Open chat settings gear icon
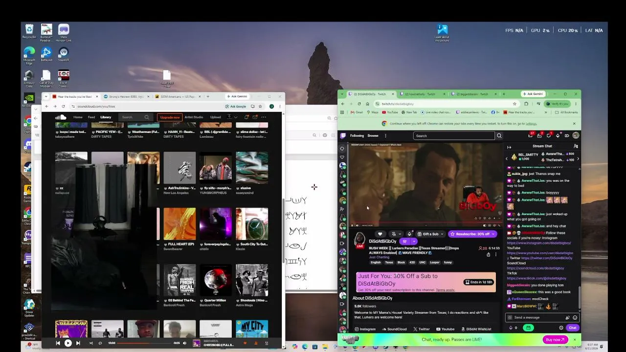 pos(561,328)
